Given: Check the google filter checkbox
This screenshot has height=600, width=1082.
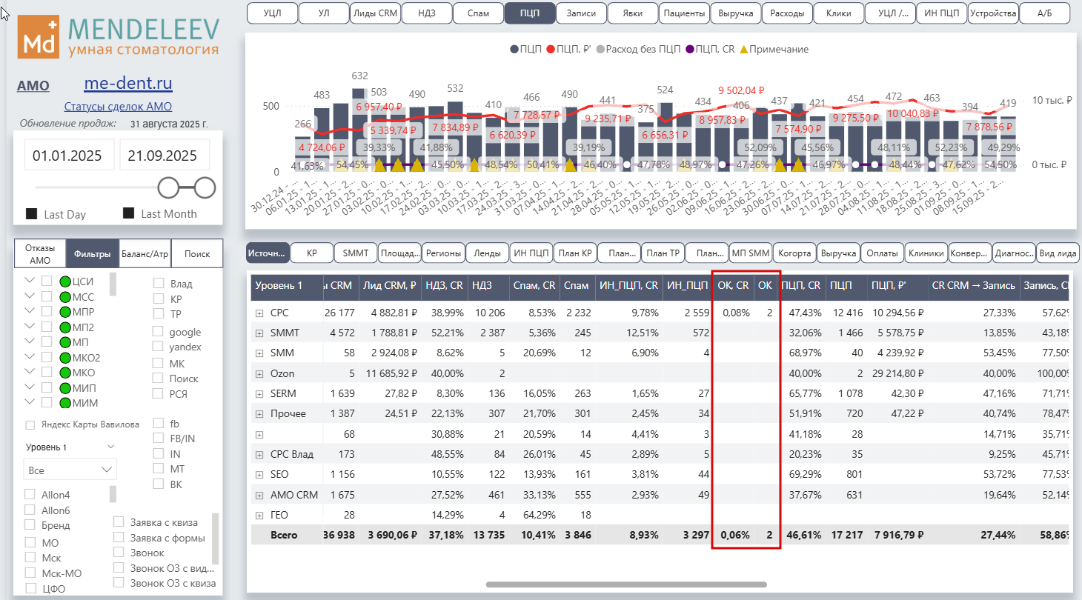Looking at the screenshot, I should 159,332.
